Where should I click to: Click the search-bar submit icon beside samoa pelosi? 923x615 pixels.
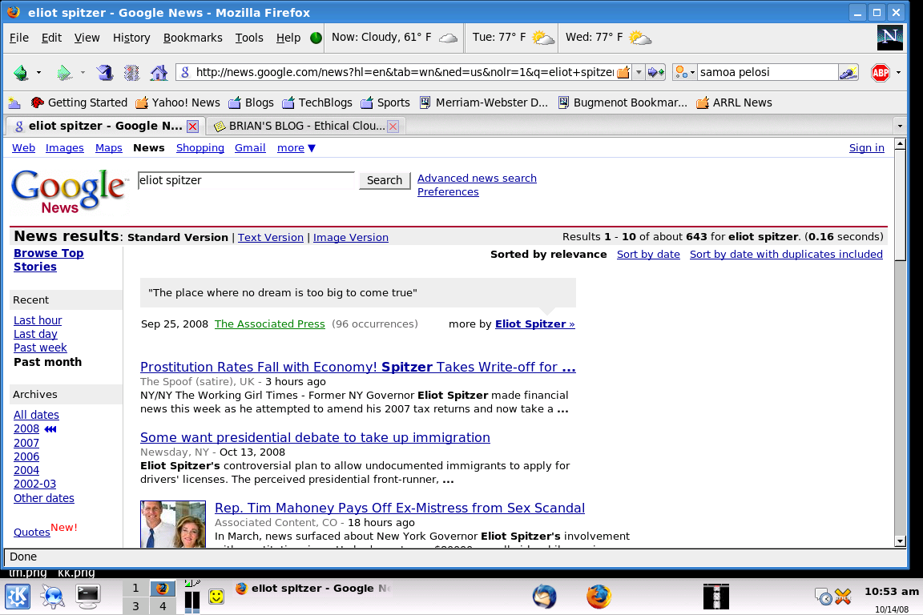tap(848, 72)
